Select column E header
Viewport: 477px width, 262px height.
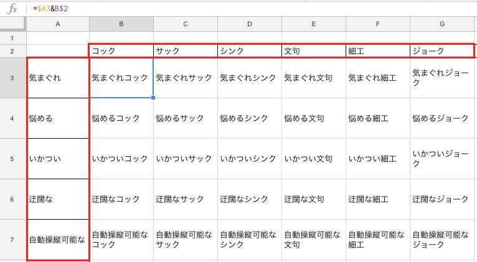coord(314,24)
